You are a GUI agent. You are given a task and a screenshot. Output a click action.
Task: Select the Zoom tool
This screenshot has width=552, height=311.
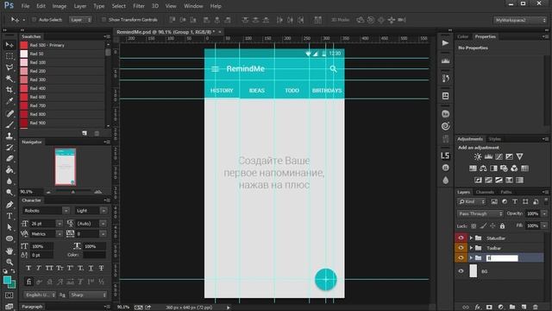point(9,262)
